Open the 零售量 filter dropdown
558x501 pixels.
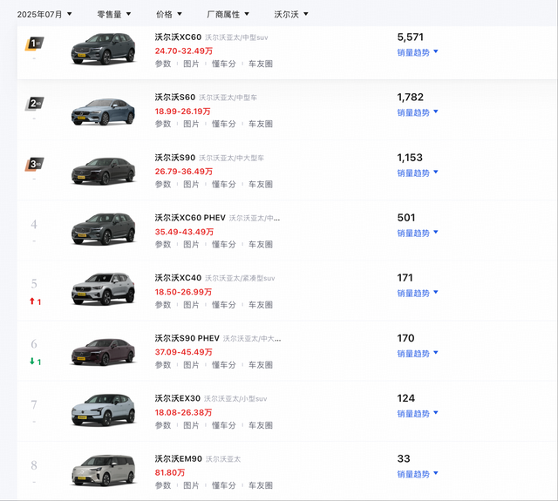(114, 14)
